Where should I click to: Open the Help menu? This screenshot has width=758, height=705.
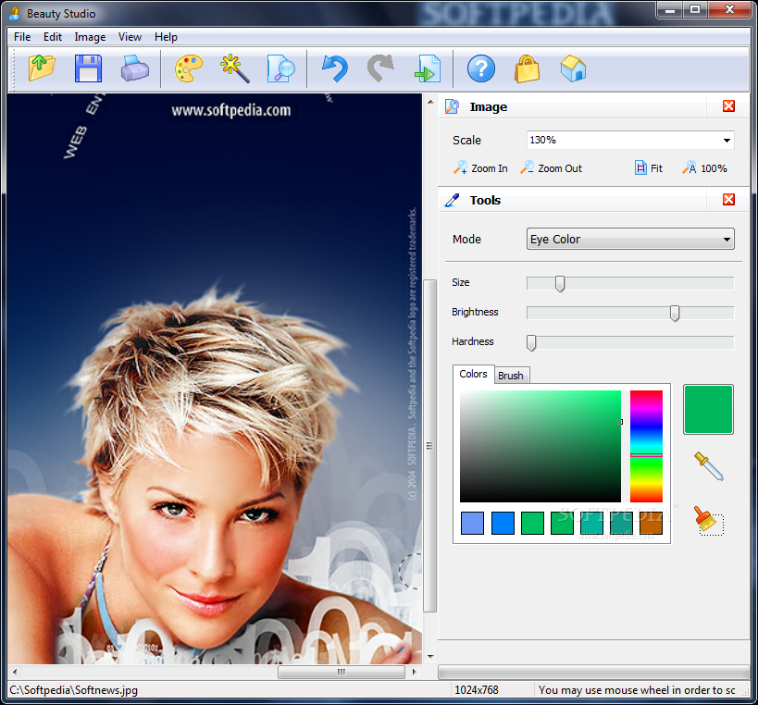(166, 37)
